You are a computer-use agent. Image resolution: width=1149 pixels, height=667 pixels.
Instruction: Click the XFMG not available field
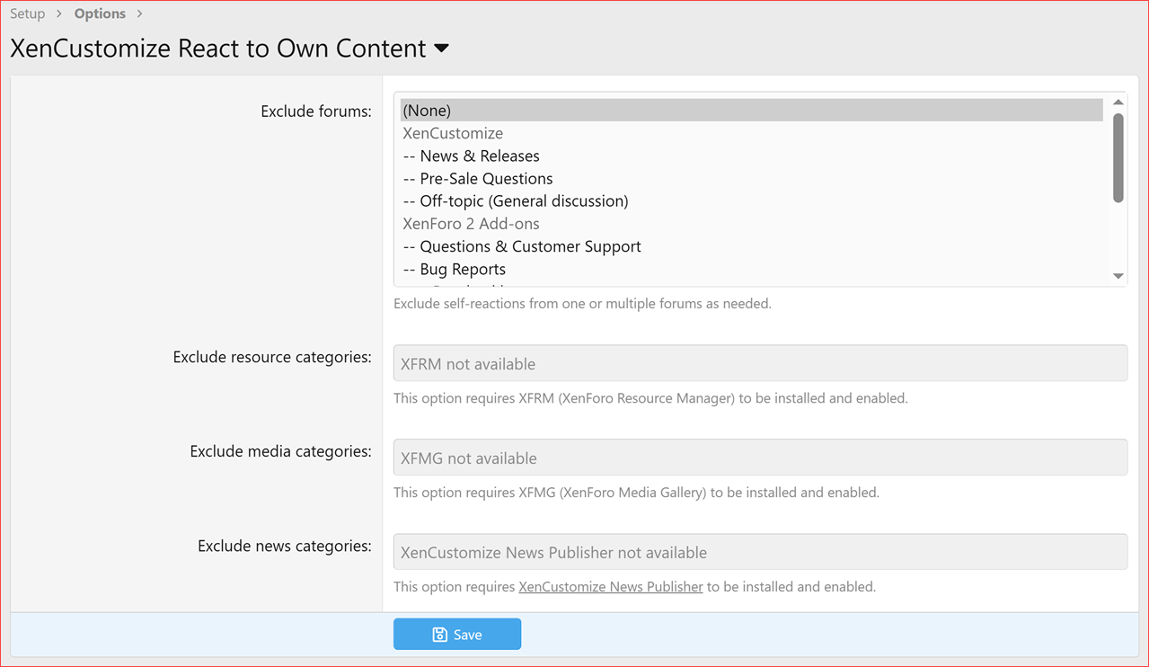click(760, 458)
